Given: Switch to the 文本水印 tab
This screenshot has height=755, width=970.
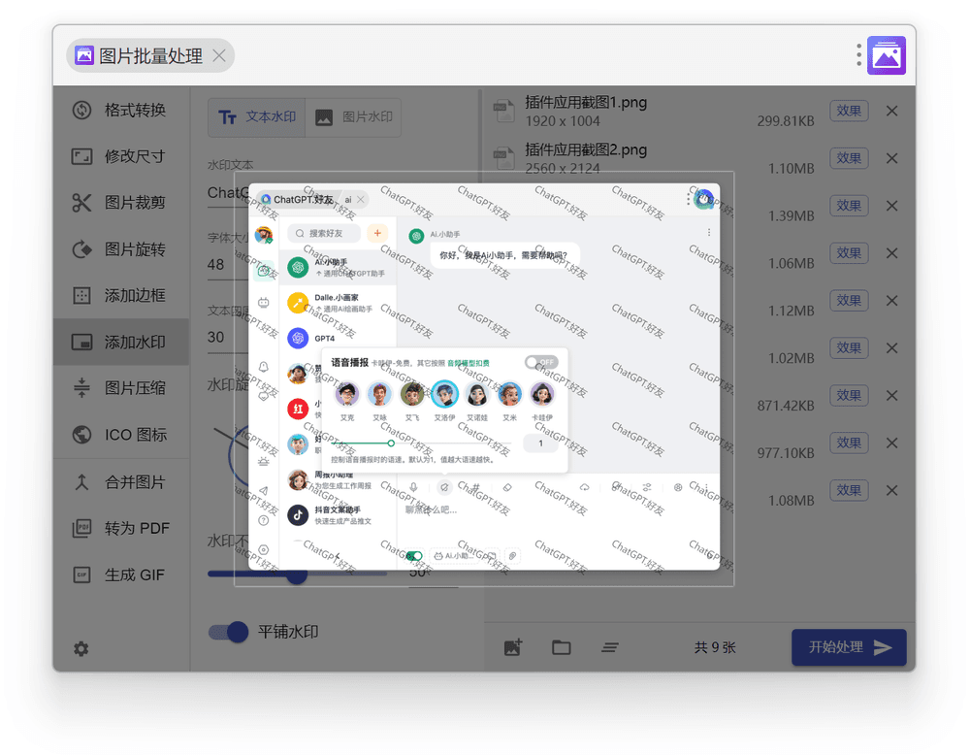Looking at the screenshot, I should click(x=257, y=117).
